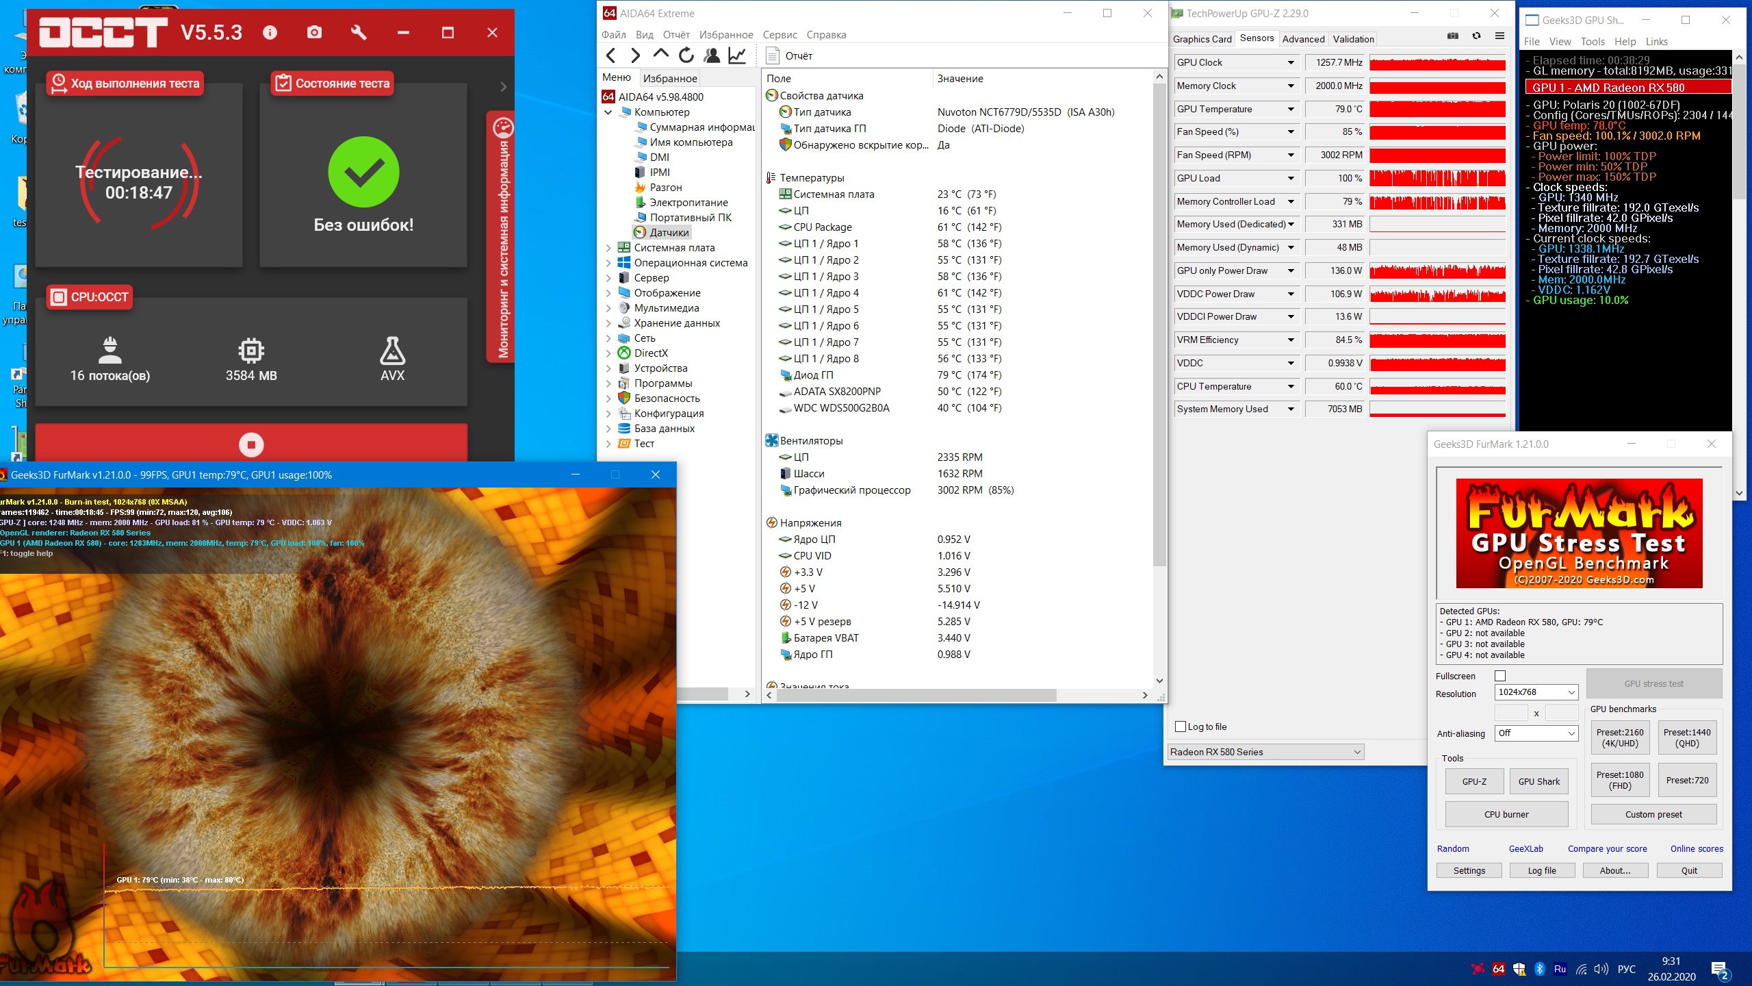Screen dimensions: 1752x986
Task: Expand Системная плата tree node
Action: (x=608, y=248)
